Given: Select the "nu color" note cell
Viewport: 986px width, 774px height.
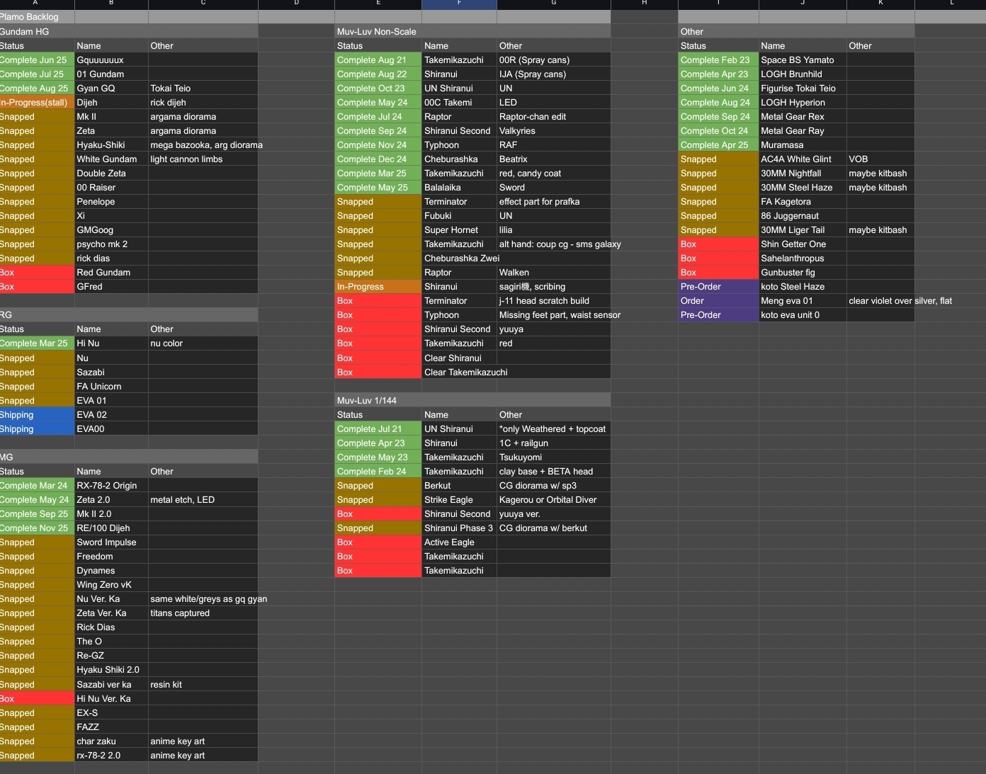Looking at the screenshot, I should coord(203,343).
